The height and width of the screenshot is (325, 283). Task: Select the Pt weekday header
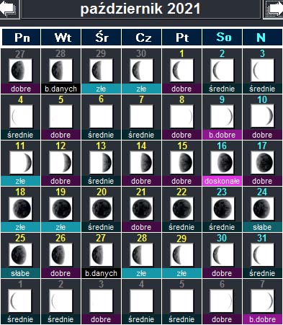[182, 37]
